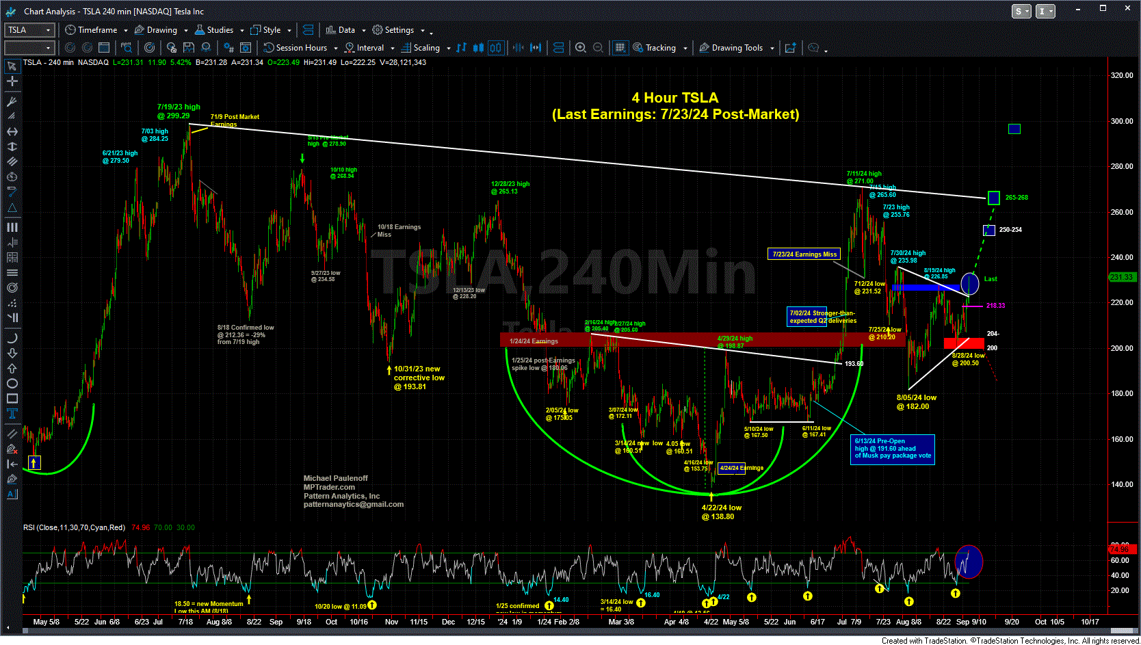The height and width of the screenshot is (645, 1141).
Task: Click the bottom-left chart scroll arrow
Action: 8,627
